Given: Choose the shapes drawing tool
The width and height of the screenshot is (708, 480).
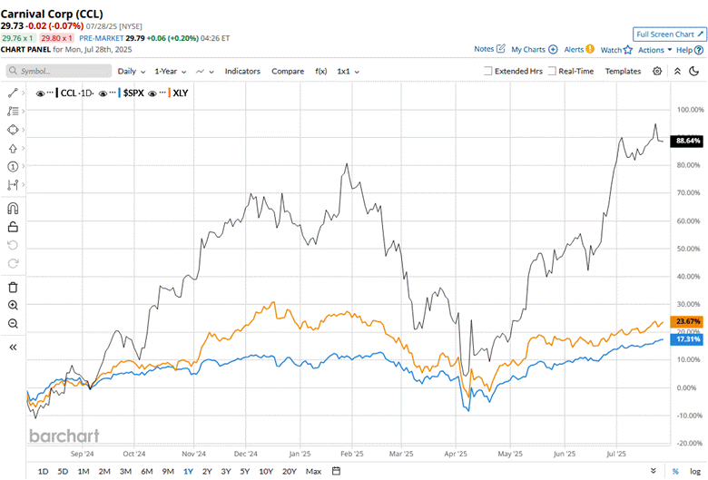Looking at the screenshot, I should tap(13, 130).
